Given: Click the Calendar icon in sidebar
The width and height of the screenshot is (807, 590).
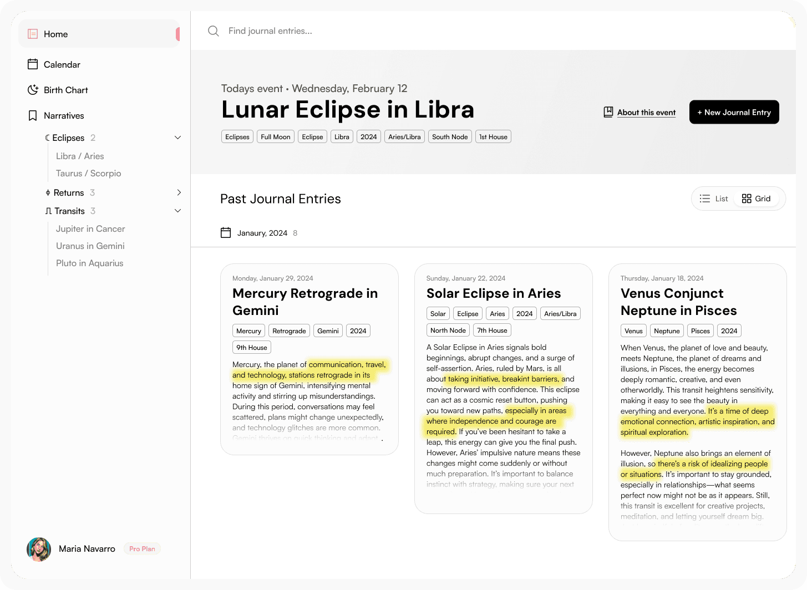Looking at the screenshot, I should [x=33, y=64].
